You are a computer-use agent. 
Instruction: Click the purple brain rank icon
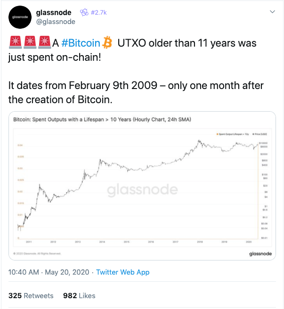point(84,12)
